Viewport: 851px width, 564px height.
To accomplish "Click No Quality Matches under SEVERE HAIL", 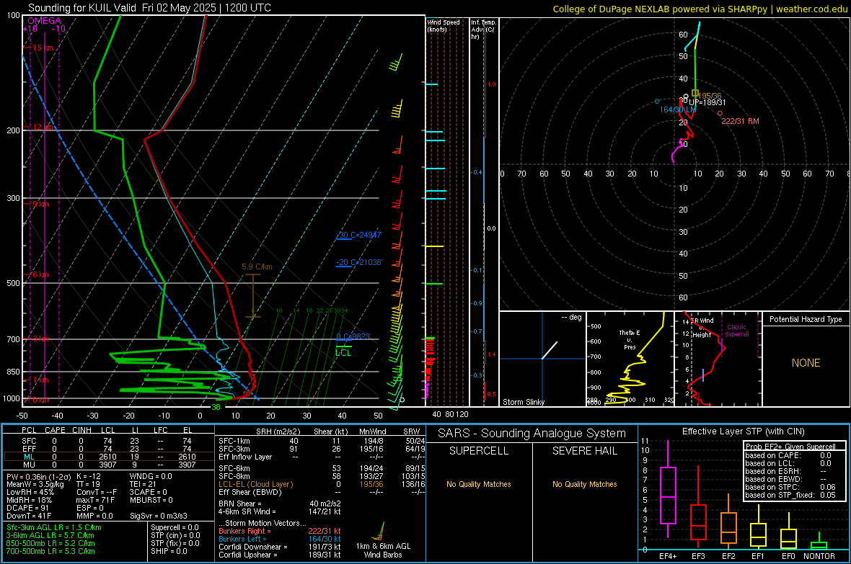I will pyautogui.click(x=584, y=484).
